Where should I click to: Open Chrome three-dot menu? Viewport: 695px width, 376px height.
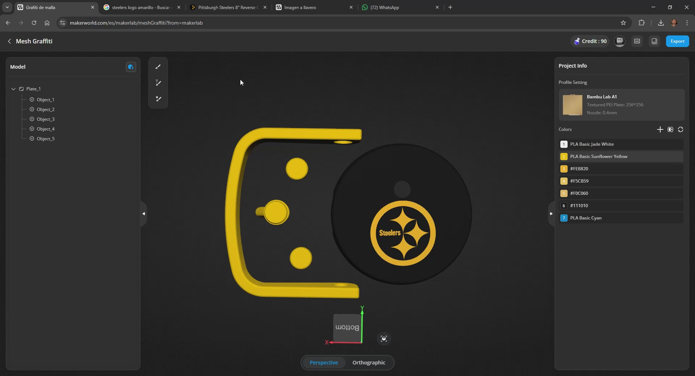point(687,23)
